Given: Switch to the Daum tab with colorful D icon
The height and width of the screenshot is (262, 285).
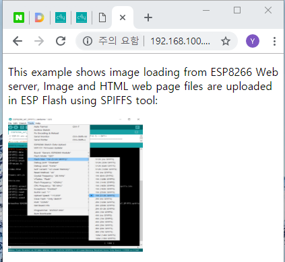Looking at the screenshot, I should click(x=39, y=17).
